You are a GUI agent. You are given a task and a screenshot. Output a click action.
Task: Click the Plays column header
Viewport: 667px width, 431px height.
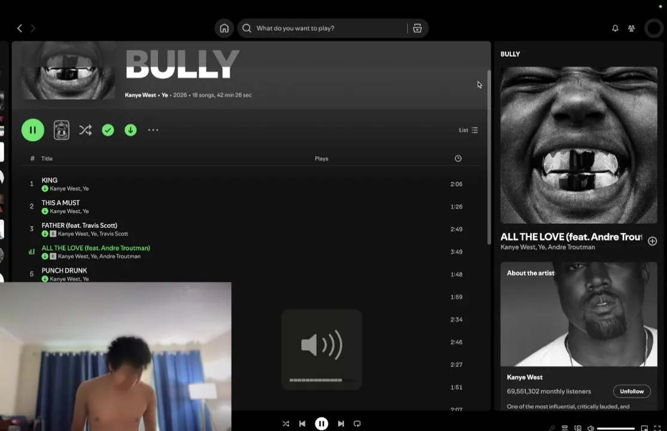322,158
